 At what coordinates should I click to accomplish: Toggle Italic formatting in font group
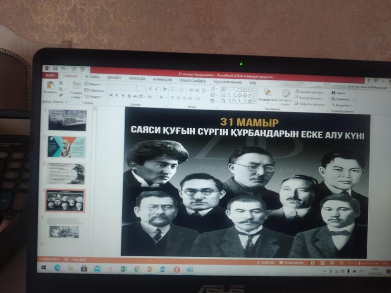117,95
